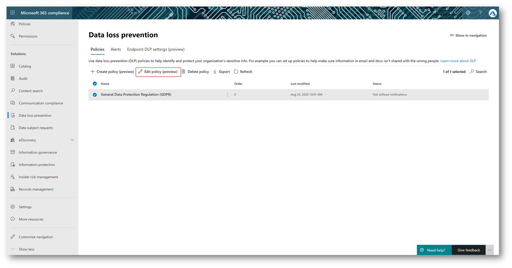Click the Catalog grid icon
The width and height of the screenshot is (512, 268).
point(13,66)
